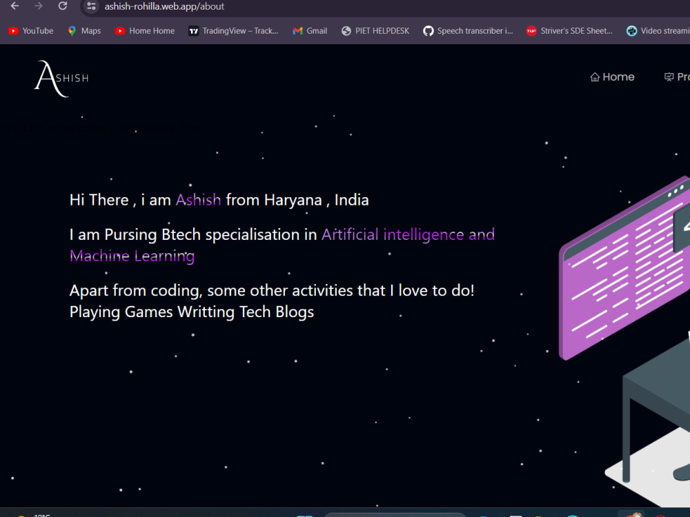Open the TradingView bookmark
This screenshot has width=690, height=517.
[x=234, y=31]
